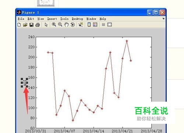Select the AQI y-axis label

coord(25,83)
